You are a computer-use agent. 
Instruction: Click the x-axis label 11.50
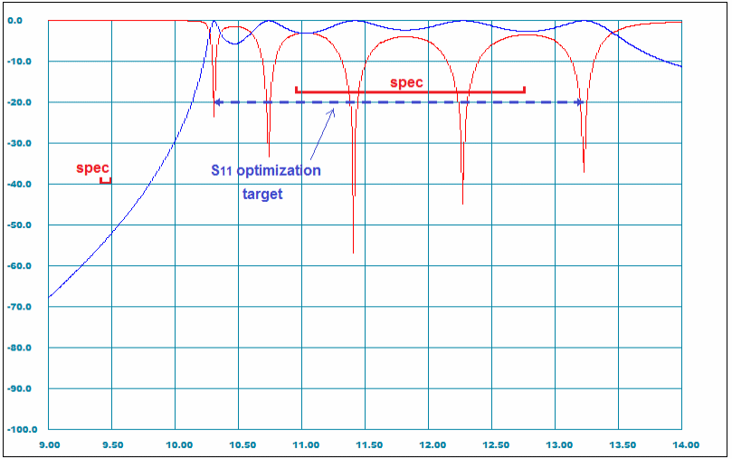tap(367, 445)
